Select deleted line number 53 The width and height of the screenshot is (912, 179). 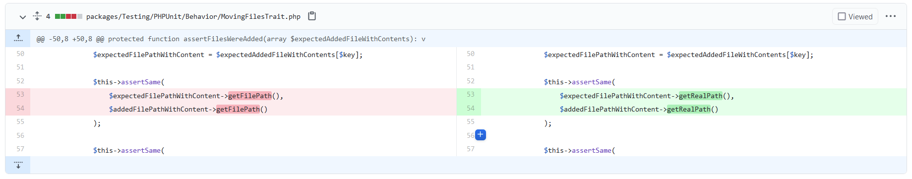[20, 95]
